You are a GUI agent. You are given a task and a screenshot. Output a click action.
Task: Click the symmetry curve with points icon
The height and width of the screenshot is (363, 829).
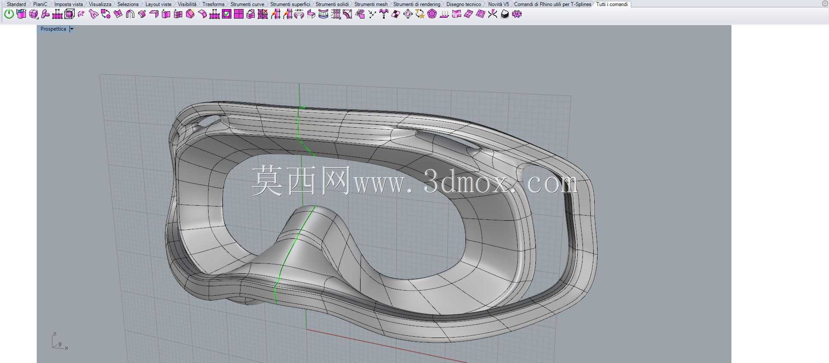click(384, 14)
